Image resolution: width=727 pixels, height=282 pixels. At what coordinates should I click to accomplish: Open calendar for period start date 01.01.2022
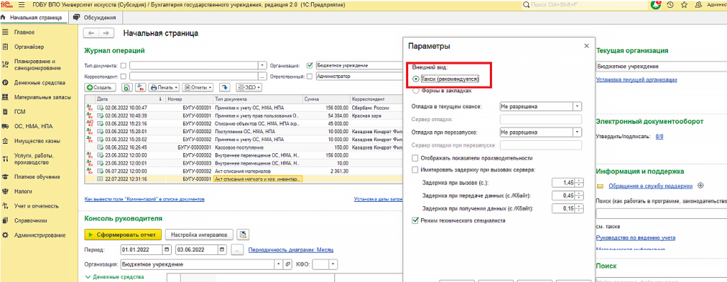click(166, 249)
